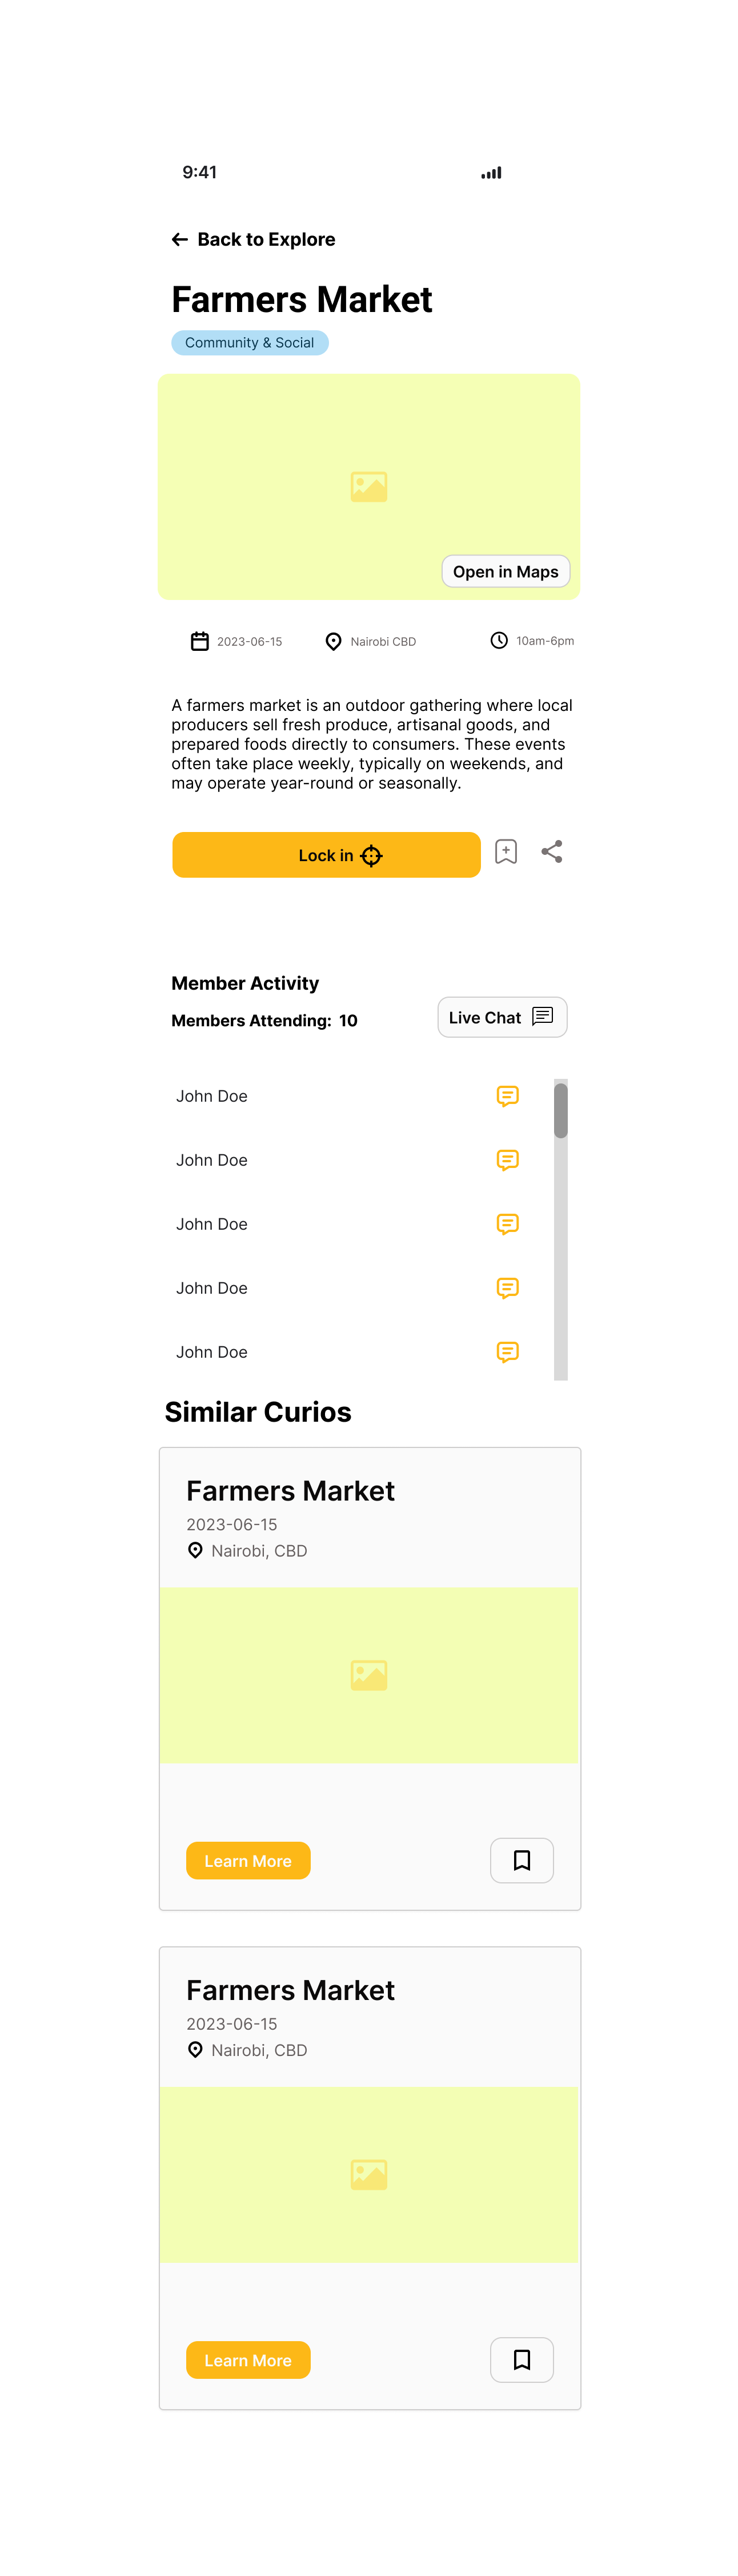Open chat with the first John Doe
738x2576 pixels.
click(x=508, y=1096)
